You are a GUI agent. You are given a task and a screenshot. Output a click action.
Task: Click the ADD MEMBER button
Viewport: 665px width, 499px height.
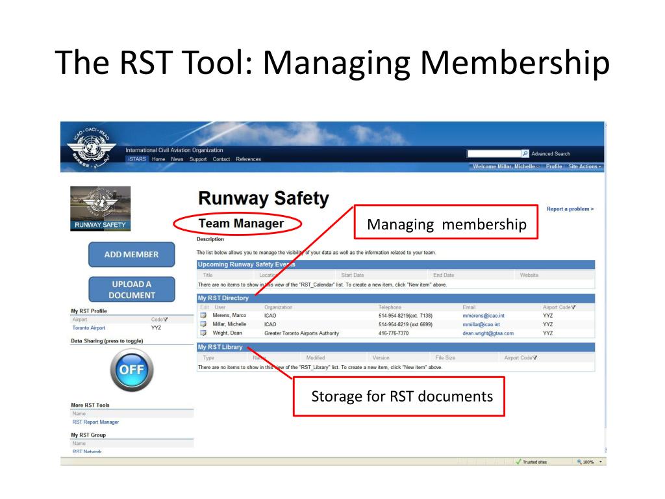(x=131, y=255)
